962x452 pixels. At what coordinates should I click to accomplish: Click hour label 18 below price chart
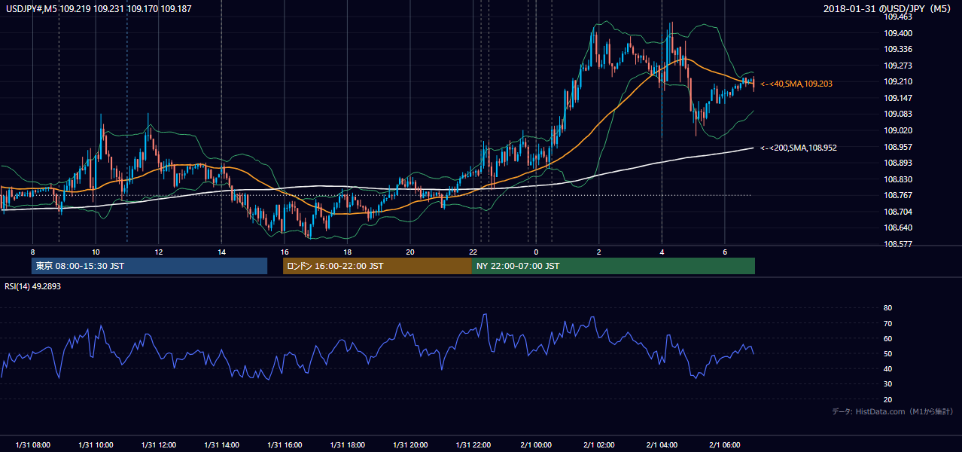(x=347, y=251)
